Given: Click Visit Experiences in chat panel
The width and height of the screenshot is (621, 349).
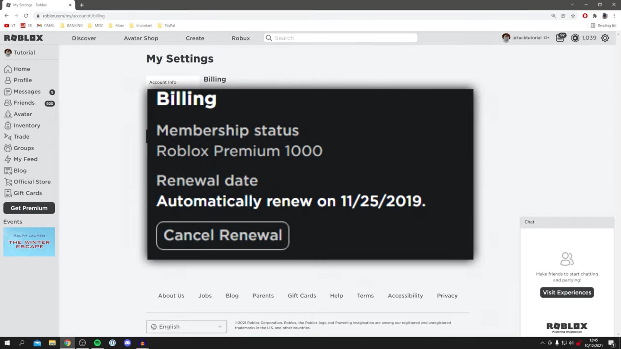Looking at the screenshot, I should (567, 292).
